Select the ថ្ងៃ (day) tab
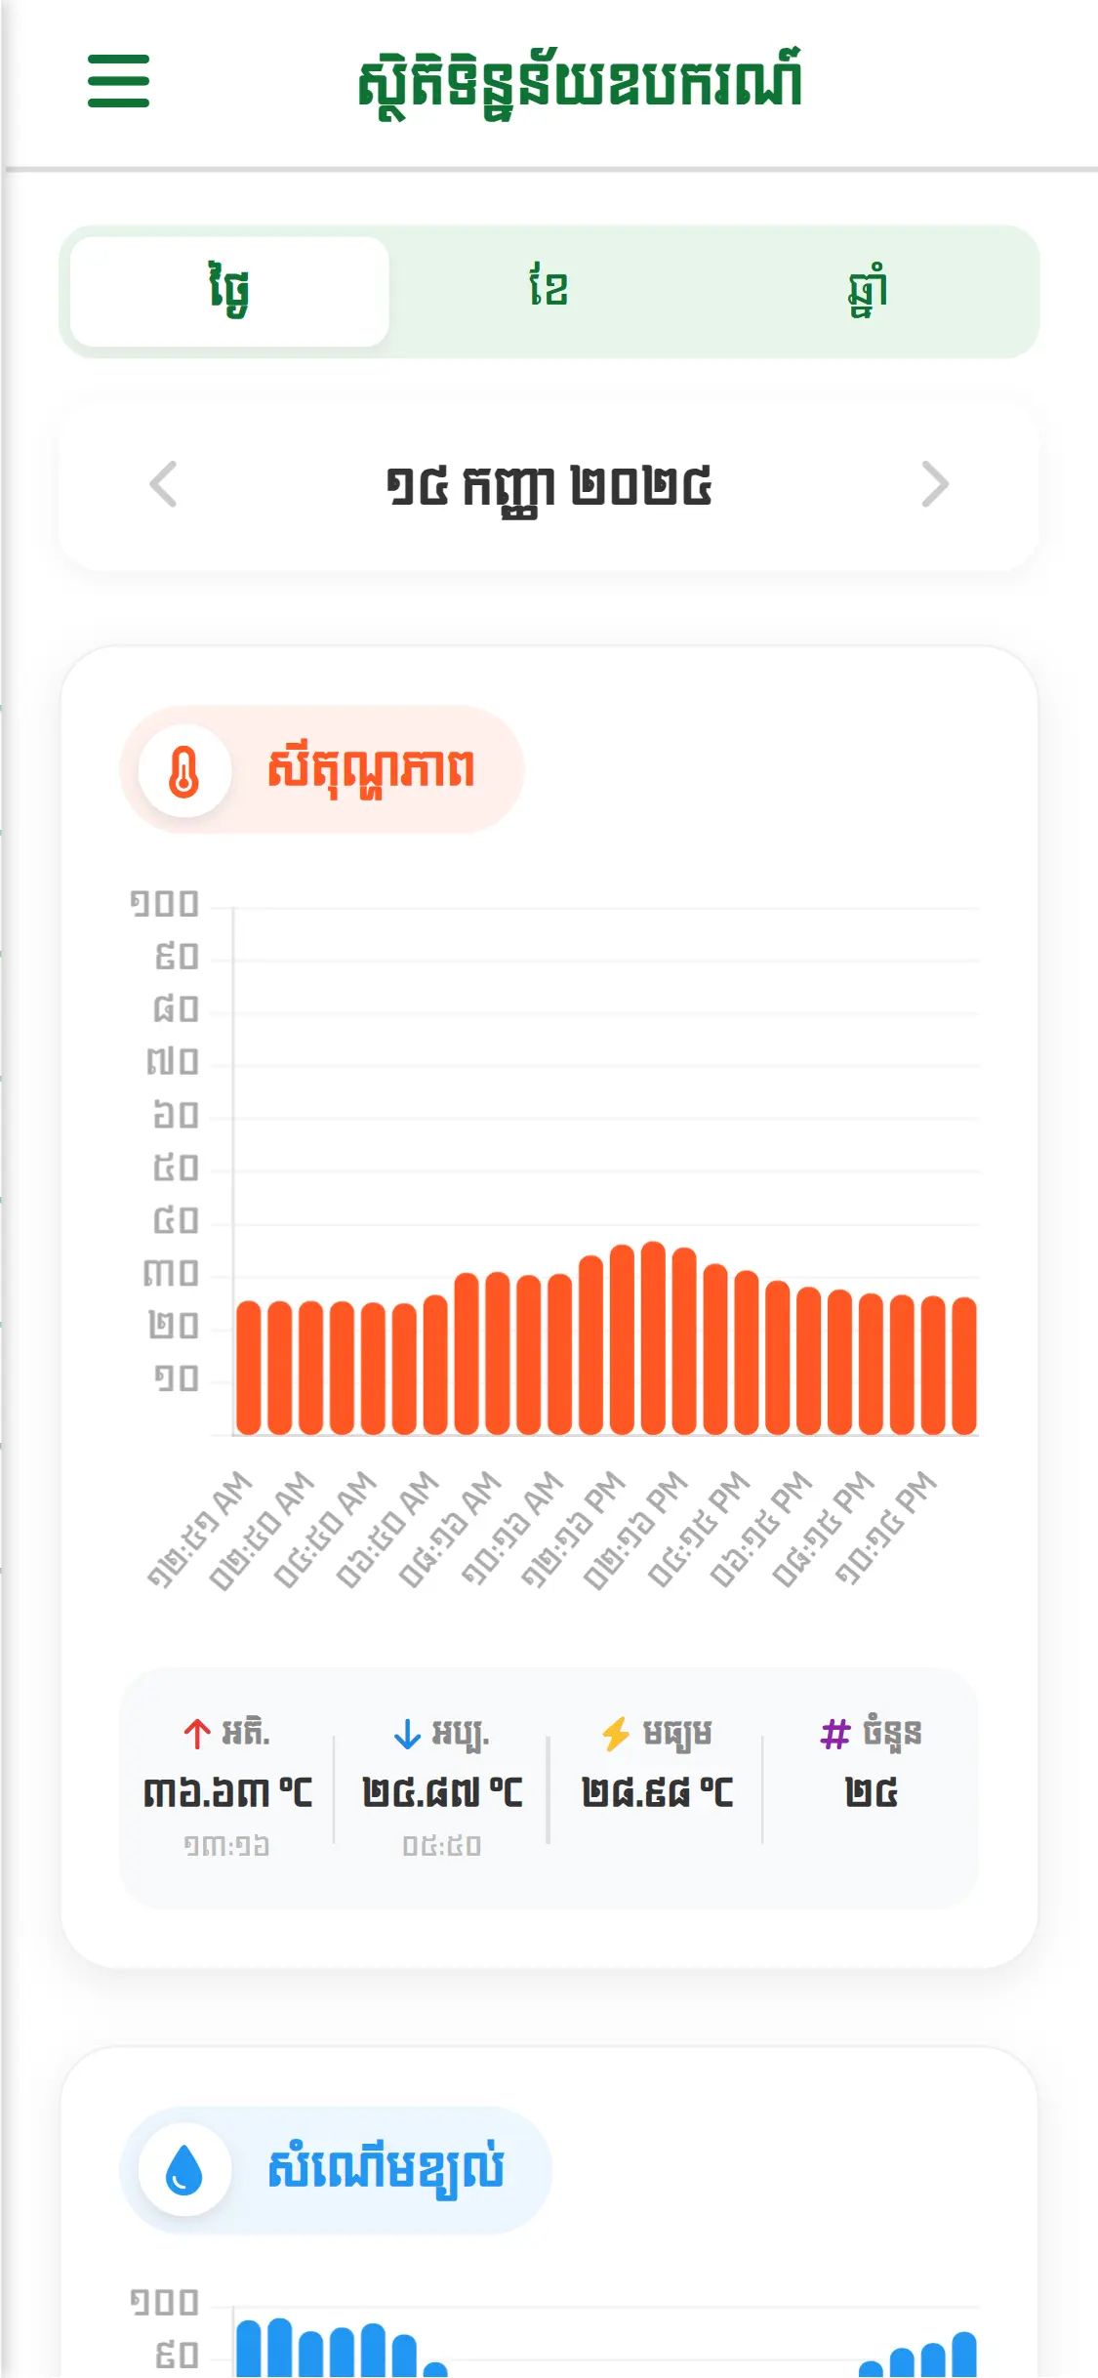This screenshot has width=1098, height=2378. pyautogui.click(x=229, y=291)
